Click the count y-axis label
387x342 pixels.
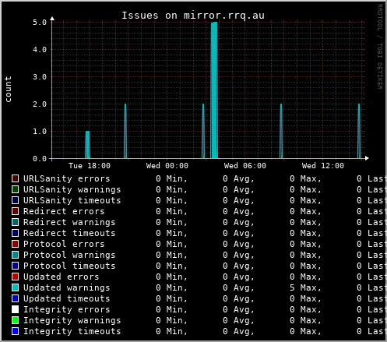[x=9, y=89]
